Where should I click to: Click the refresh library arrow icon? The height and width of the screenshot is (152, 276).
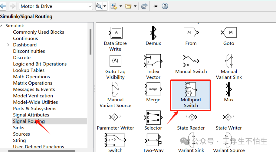tap(144, 6)
